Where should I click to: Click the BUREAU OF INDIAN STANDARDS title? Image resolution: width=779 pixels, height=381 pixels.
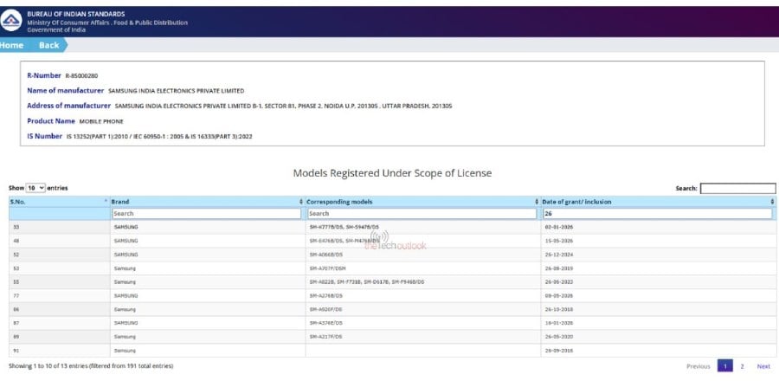pos(76,14)
